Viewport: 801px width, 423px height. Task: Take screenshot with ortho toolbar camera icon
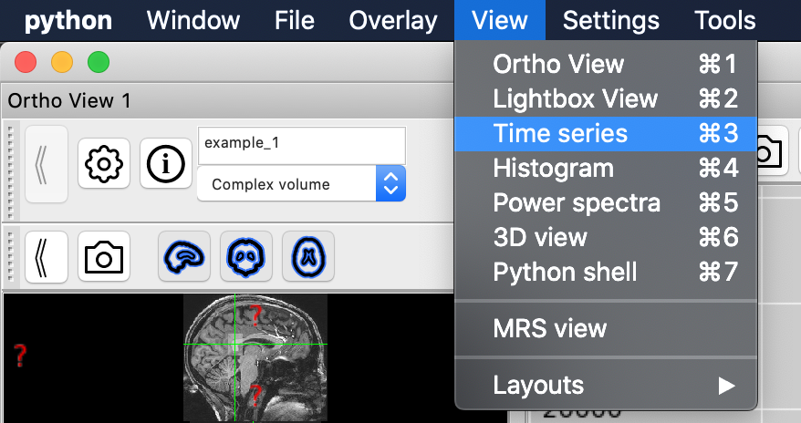click(104, 257)
